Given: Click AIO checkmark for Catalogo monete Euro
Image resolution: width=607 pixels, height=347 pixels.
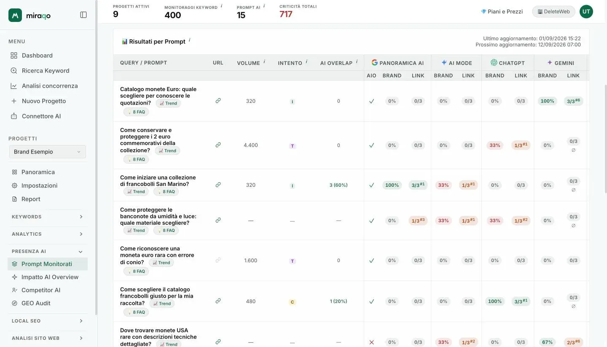Looking at the screenshot, I should pos(371,101).
